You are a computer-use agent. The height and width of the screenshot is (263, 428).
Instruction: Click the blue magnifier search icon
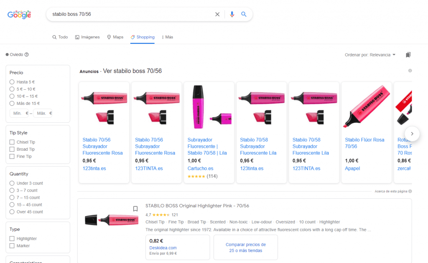point(244,14)
